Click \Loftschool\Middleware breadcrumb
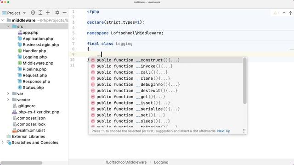The width and height of the screenshot is (294, 165). (x=126, y=162)
